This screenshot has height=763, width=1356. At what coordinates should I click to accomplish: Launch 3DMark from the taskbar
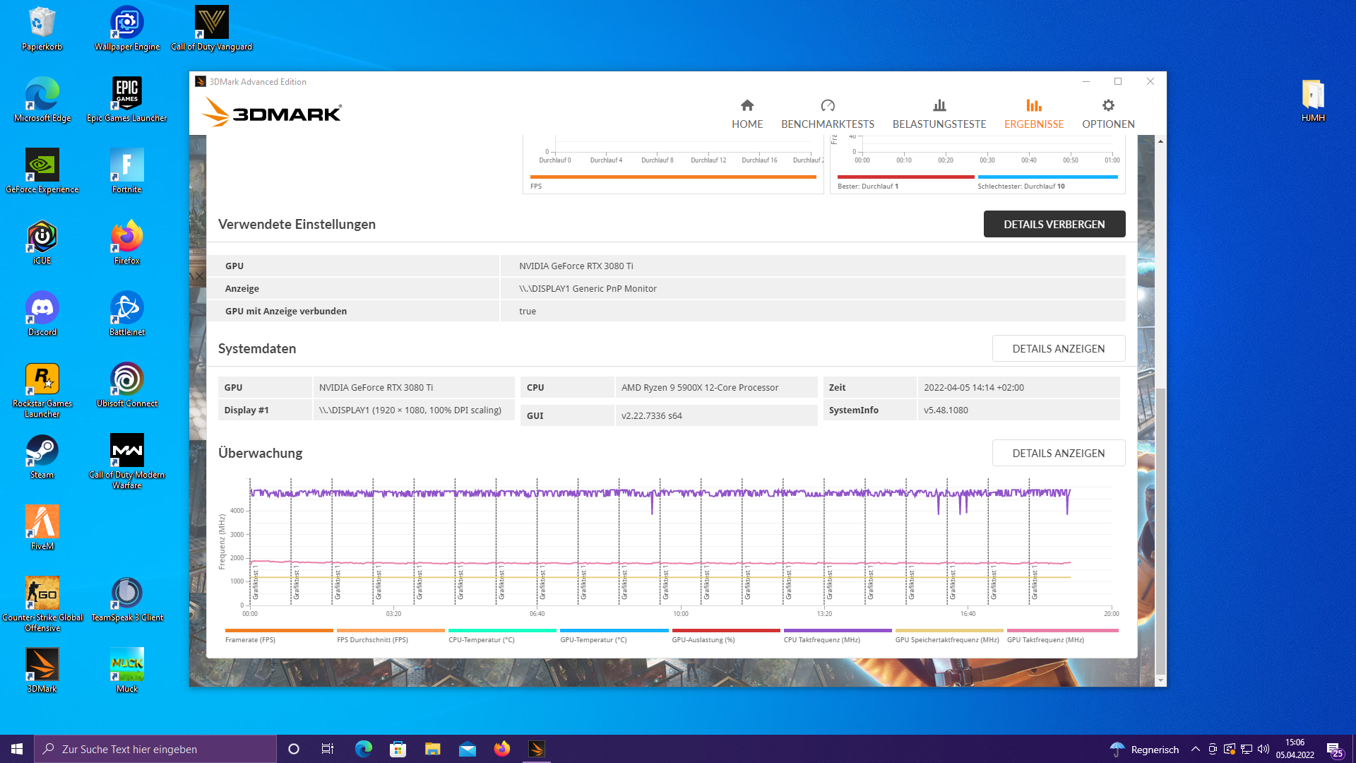coord(536,749)
